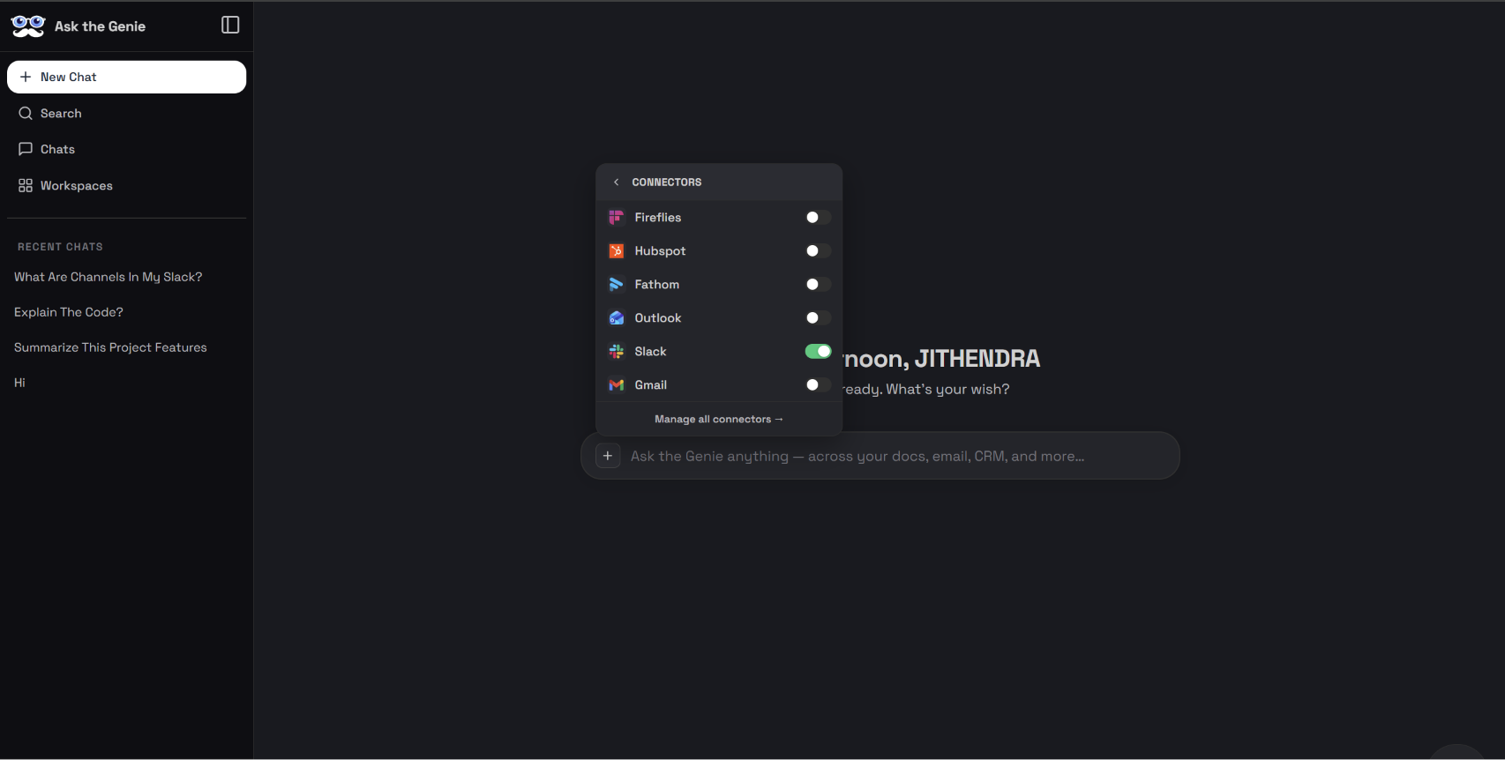Viewport: 1505px width, 760px height.
Task: Disable the Slack connector toggle
Action: [x=818, y=352]
